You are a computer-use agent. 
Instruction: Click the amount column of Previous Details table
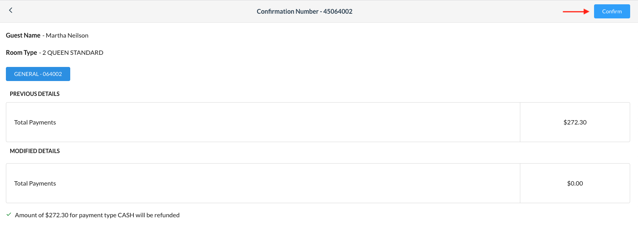click(575, 122)
